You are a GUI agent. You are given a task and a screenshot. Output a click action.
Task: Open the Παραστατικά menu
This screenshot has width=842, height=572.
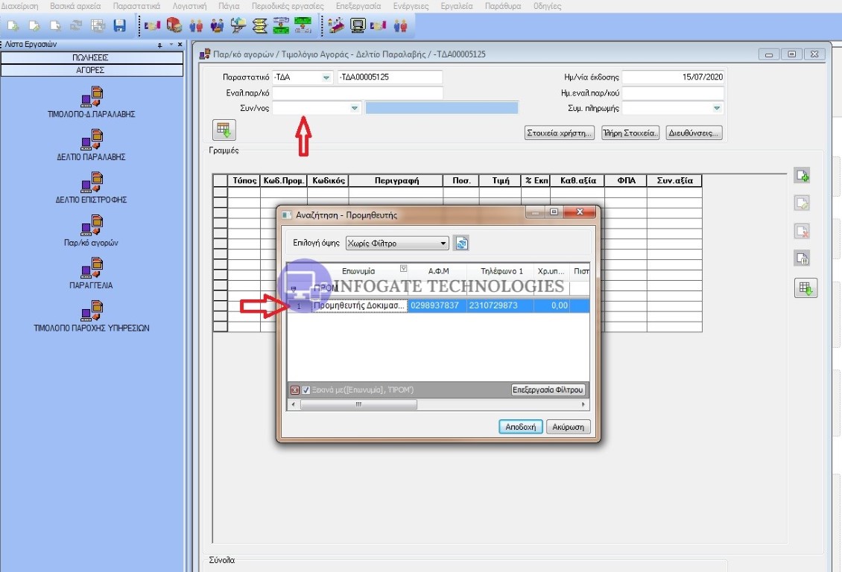click(136, 6)
